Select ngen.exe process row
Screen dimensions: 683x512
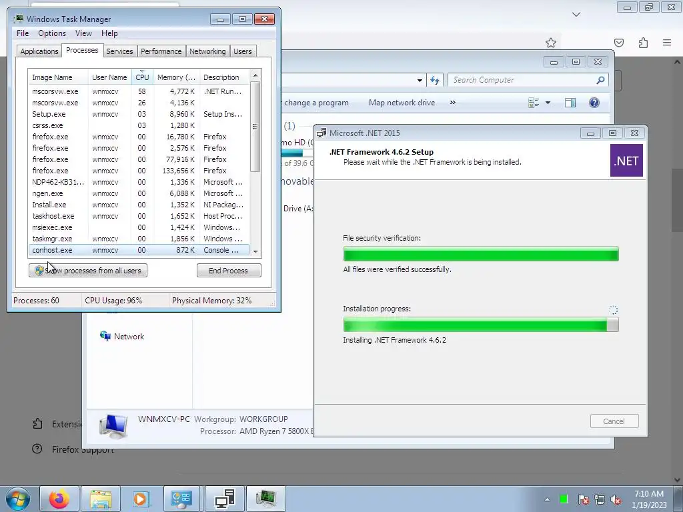[x=139, y=193]
